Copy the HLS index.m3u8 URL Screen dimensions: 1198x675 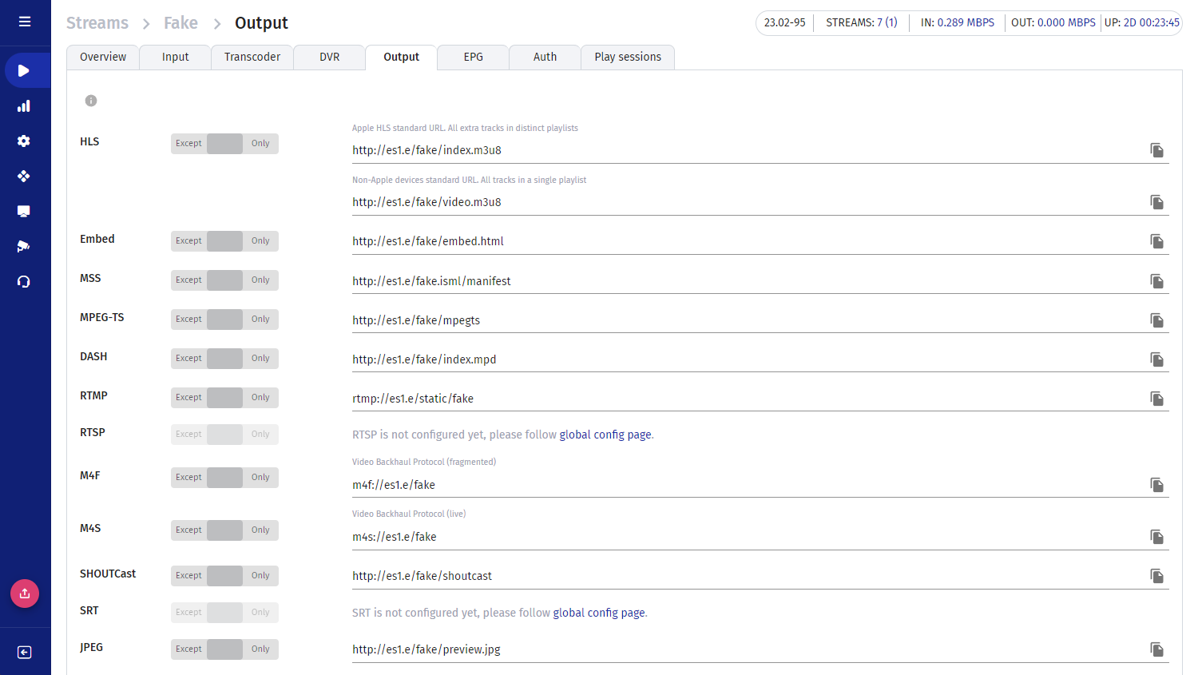coord(1156,150)
